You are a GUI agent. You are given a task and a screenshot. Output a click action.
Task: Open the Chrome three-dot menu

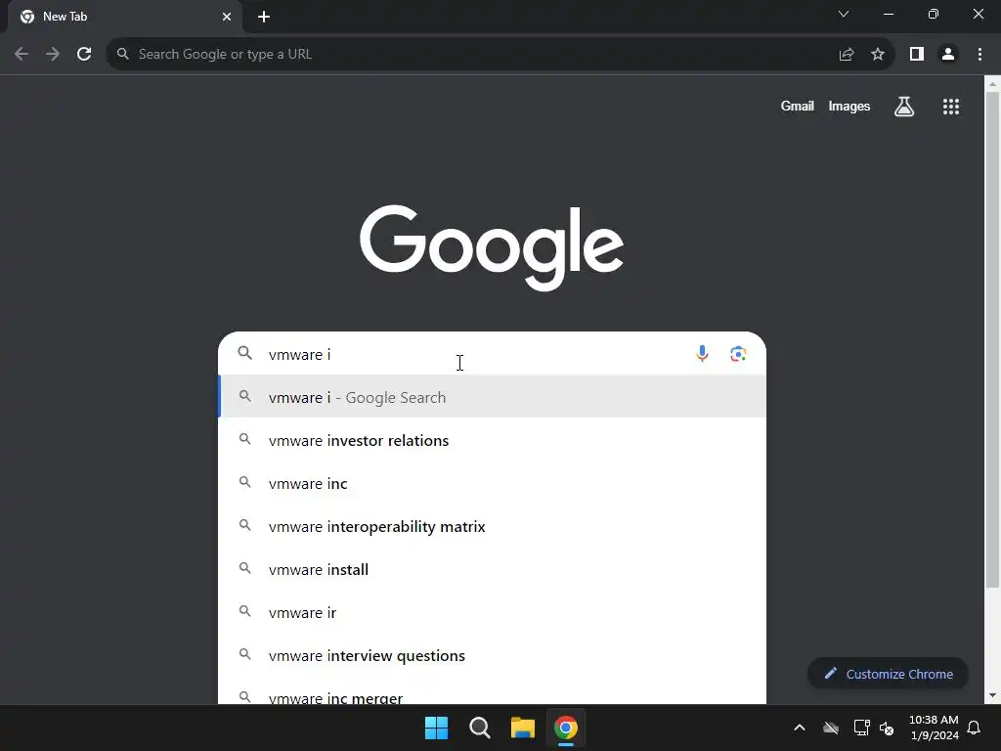(x=979, y=55)
